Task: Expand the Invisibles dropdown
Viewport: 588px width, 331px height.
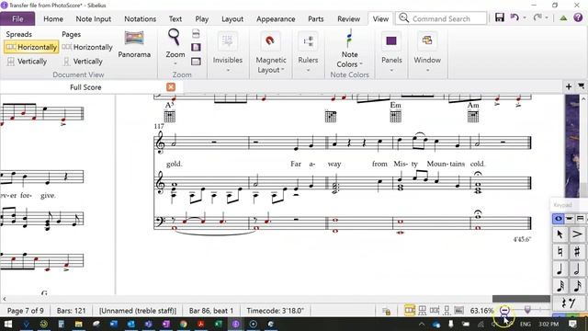Action: pyautogui.click(x=228, y=70)
